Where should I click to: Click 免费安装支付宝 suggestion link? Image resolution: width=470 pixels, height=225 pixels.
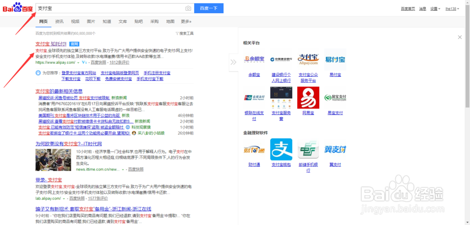(118, 79)
